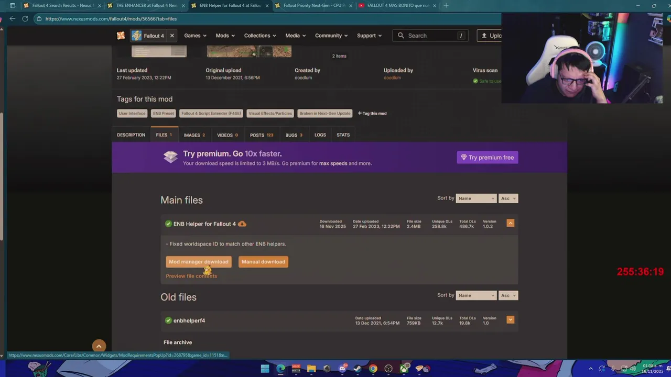This screenshot has width=671, height=377.
Task: Open Microsoft Edge from taskbar
Action: point(280,369)
